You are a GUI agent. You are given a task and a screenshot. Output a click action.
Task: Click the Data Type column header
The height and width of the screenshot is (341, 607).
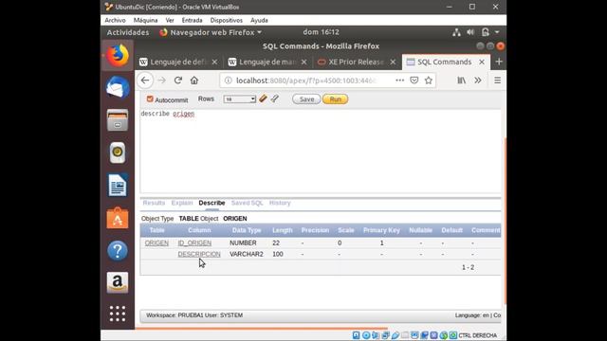point(247,230)
